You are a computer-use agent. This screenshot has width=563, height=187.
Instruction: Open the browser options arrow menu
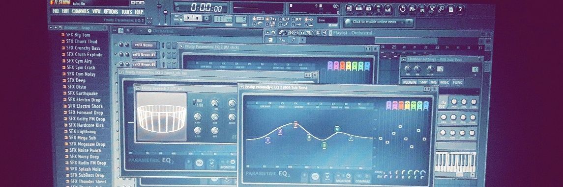tap(51, 27)
